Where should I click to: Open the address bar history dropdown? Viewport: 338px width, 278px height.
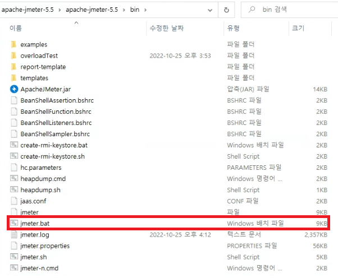pyautogui.click(x=210, y=10)
